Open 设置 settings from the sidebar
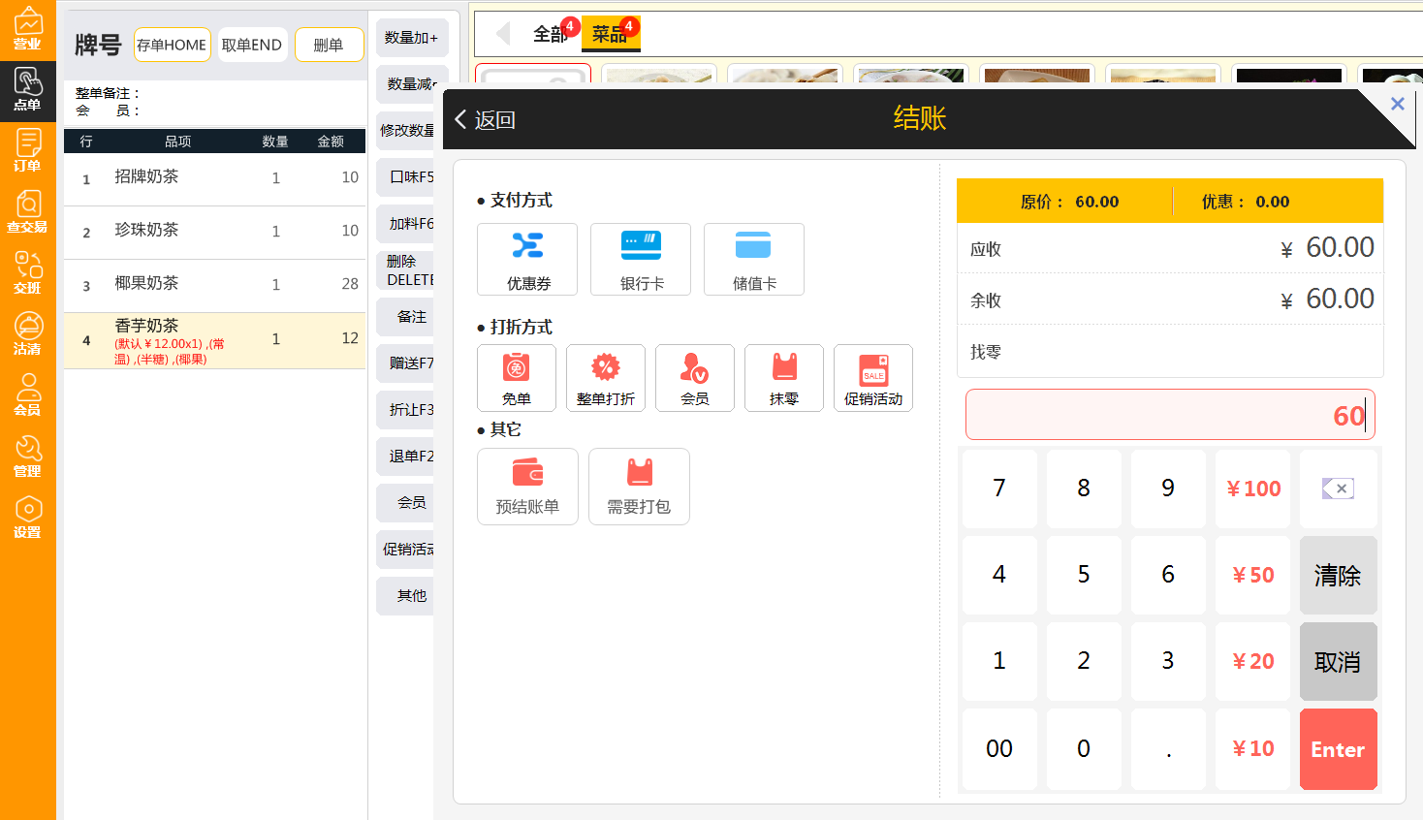The width and height of the screenshot is (1423, 820). pyautogui.click(x=28, y=510)
